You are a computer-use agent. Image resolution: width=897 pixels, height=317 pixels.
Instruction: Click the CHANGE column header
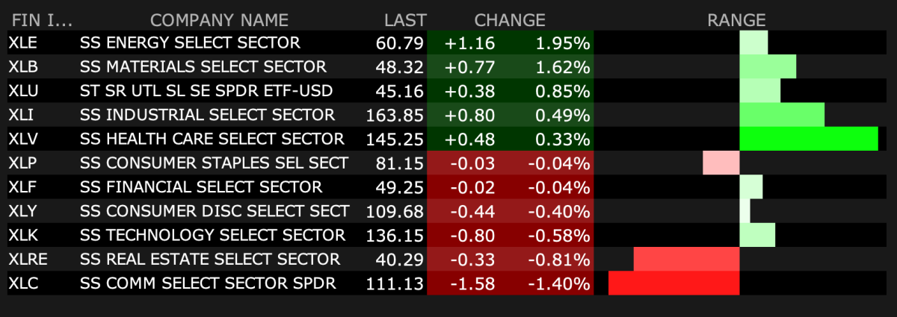510,20
